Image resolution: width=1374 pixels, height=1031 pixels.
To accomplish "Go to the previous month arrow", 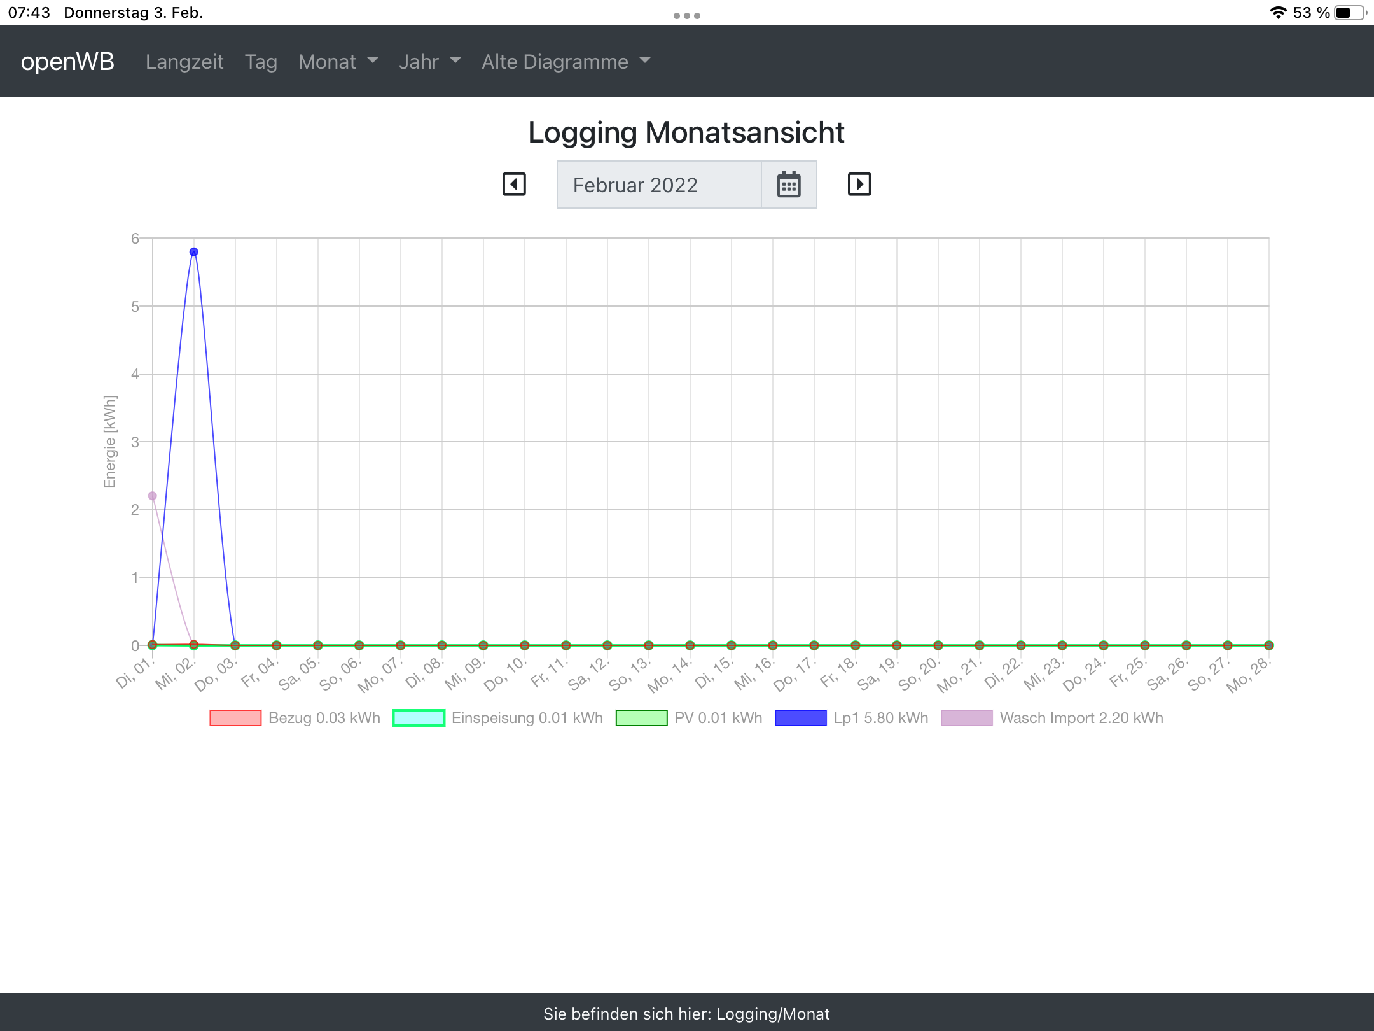I will [514, 185].
